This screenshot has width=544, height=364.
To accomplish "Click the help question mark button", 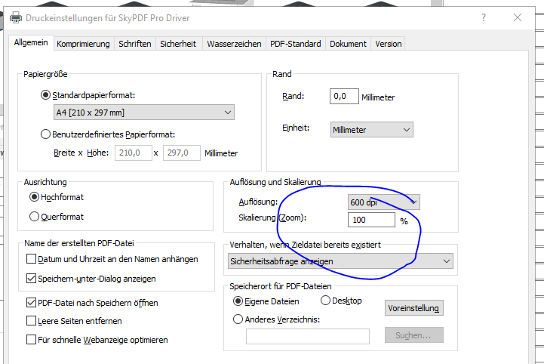I will tap(484, 17).
